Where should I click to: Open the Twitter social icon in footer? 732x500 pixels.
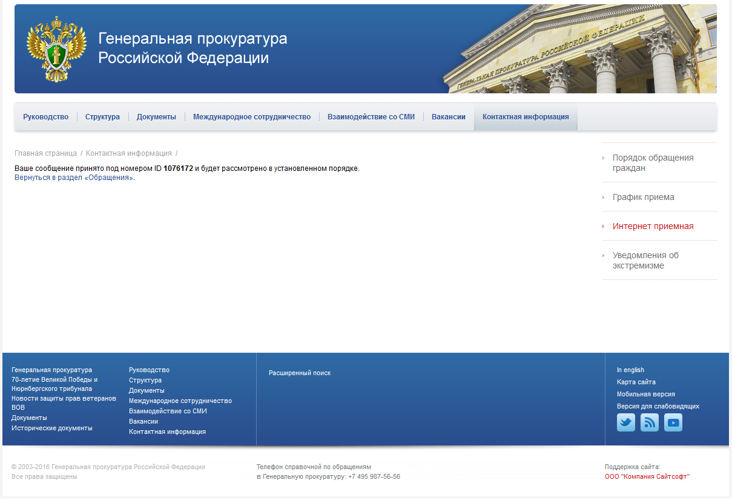pos(626,422)
